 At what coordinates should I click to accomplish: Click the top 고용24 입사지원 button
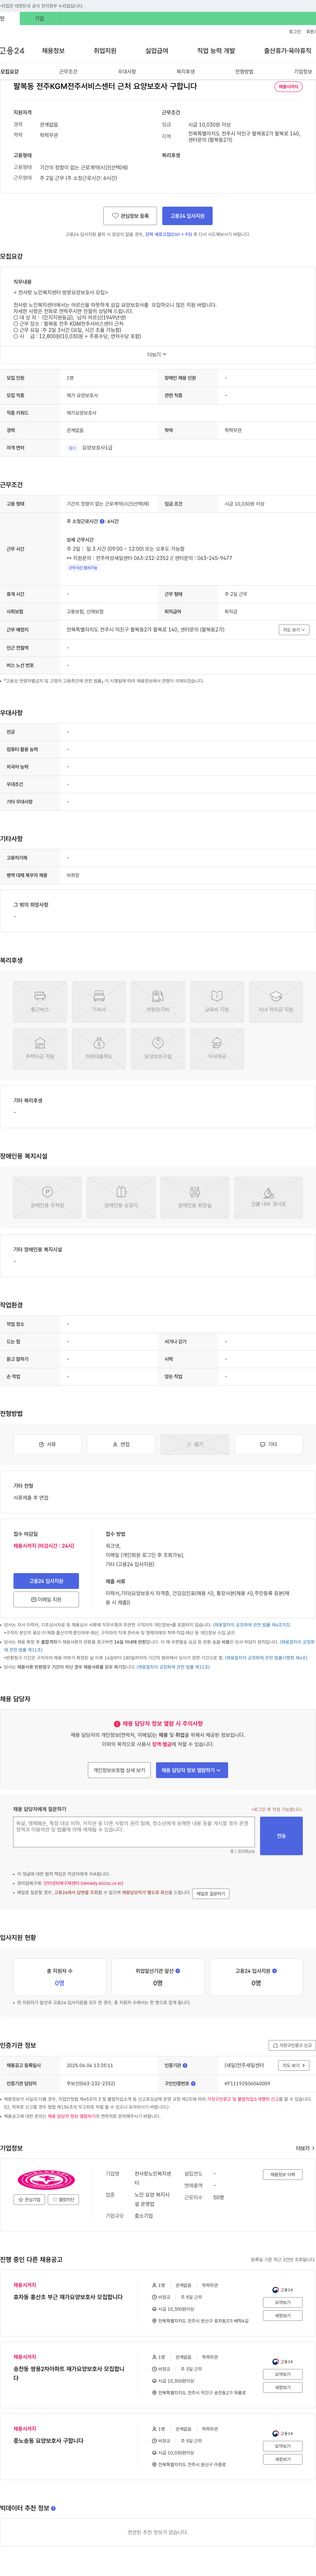[187, 216]
